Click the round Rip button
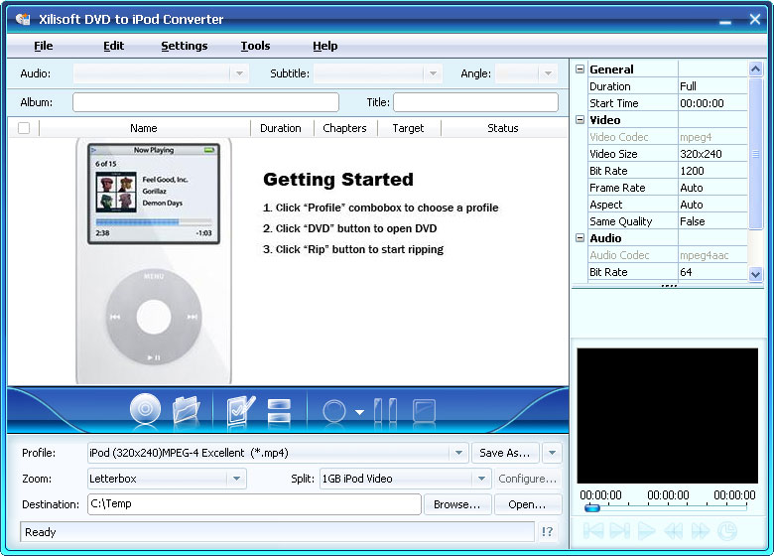Viewport: 774px width, 556px height. click(334, 411)
